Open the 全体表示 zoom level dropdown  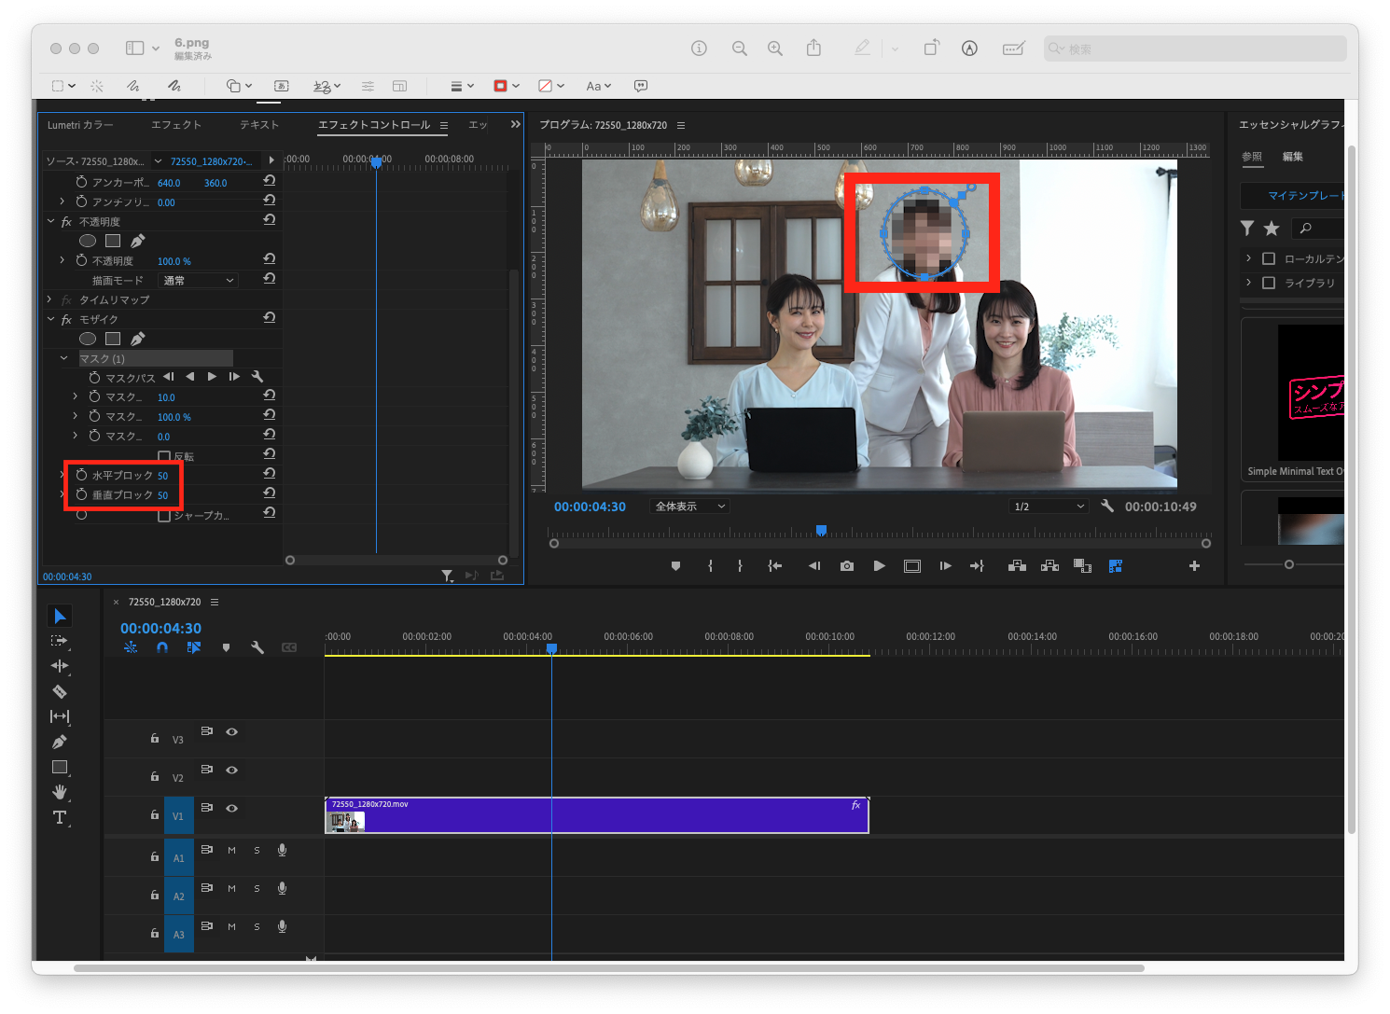688,506
